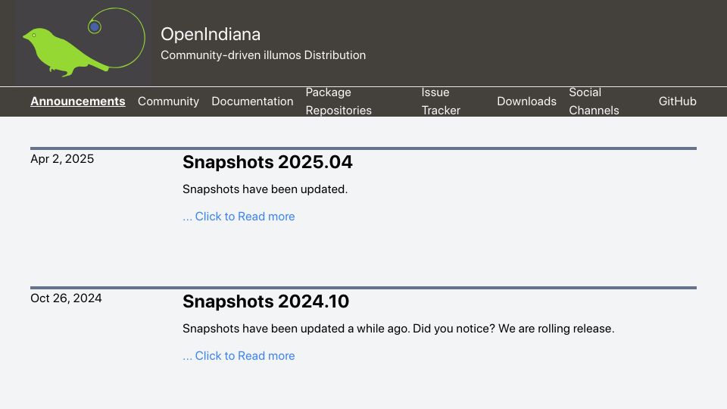Open the Snapshots 2024.10 announcement heading
Viewport: 727px width, 409px height.
click(x=266, y=301)
